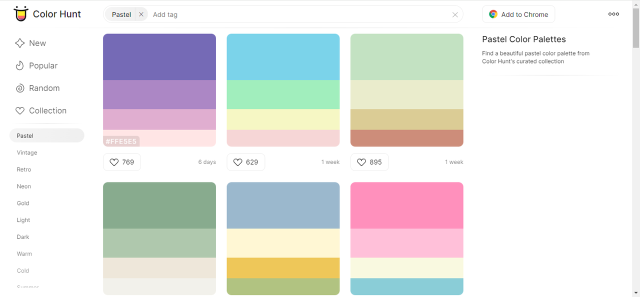Screen dimensions: 640x297
Task: Click the spiral icon beside Random
Action: pyautogui.click(x=20, y=88)
